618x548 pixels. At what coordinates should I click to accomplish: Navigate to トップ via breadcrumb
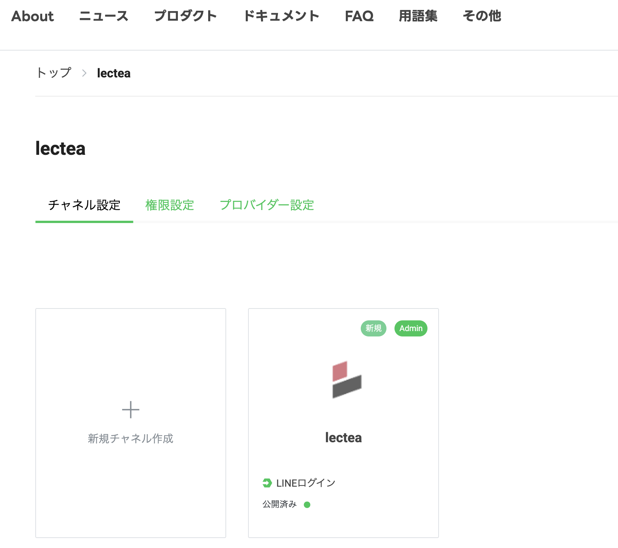click(x=54, y=72)
